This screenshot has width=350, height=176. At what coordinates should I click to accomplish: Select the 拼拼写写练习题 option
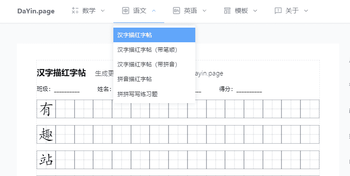[x=154, y=94]
